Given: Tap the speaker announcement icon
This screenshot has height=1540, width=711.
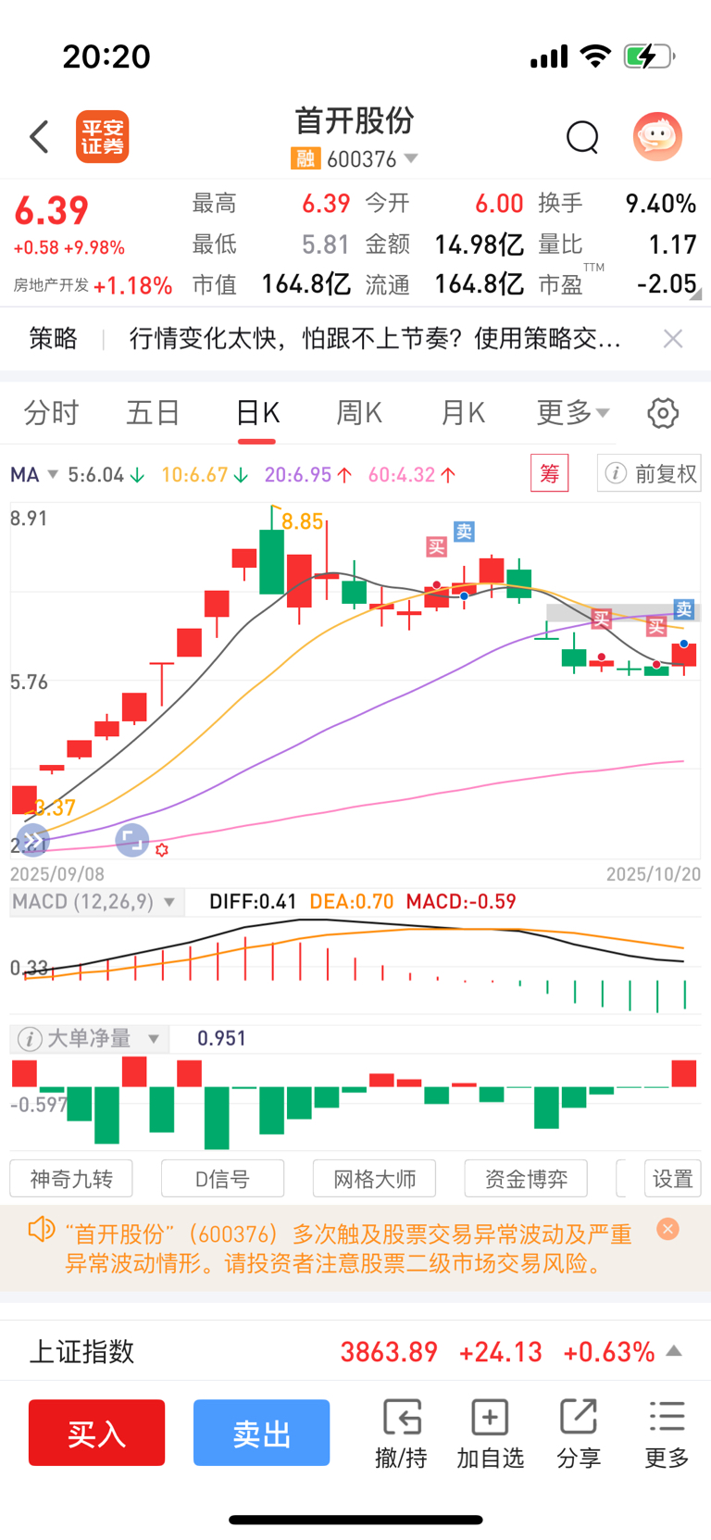Looking at the screenshot, I should pos(42,1231).
